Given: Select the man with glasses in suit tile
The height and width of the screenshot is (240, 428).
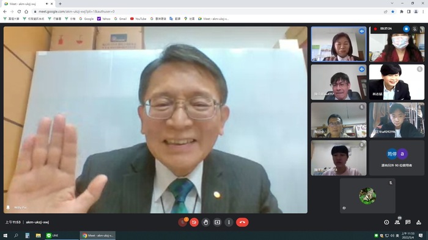Looking at the screenshot, I should 339,82.
